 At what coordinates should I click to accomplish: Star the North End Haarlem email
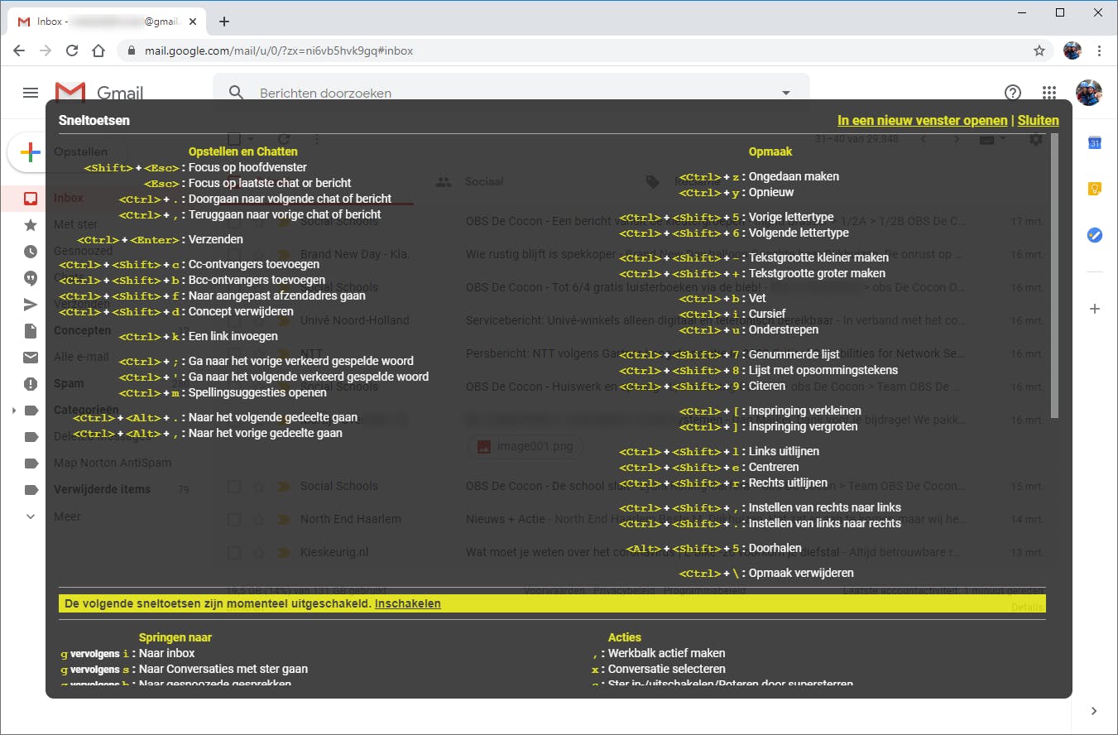[x=259, y=519]
